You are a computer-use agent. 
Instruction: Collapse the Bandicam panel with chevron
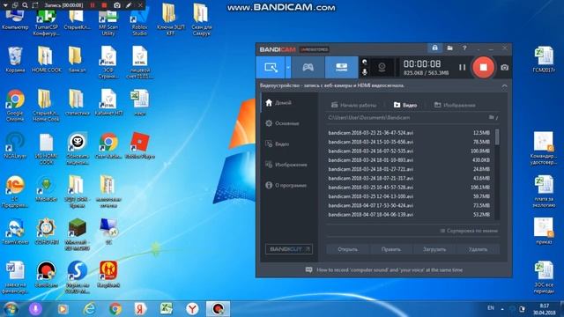click(504, 86)
